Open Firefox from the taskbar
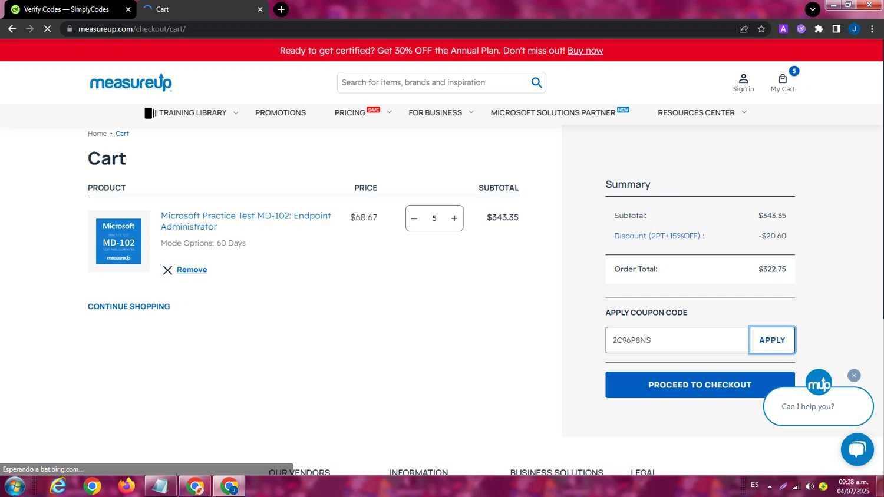884x497 pixels. 126,486
